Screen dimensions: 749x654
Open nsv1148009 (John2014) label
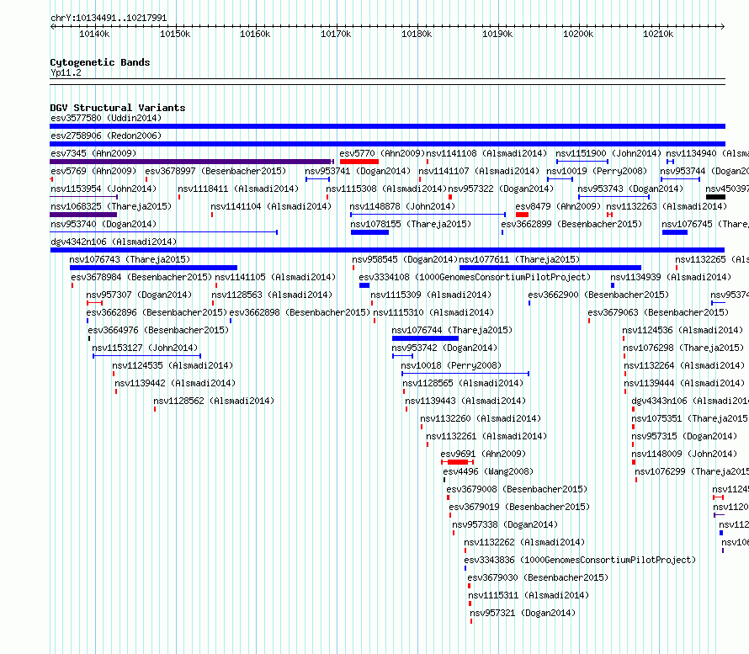click(x=684, y=454)
